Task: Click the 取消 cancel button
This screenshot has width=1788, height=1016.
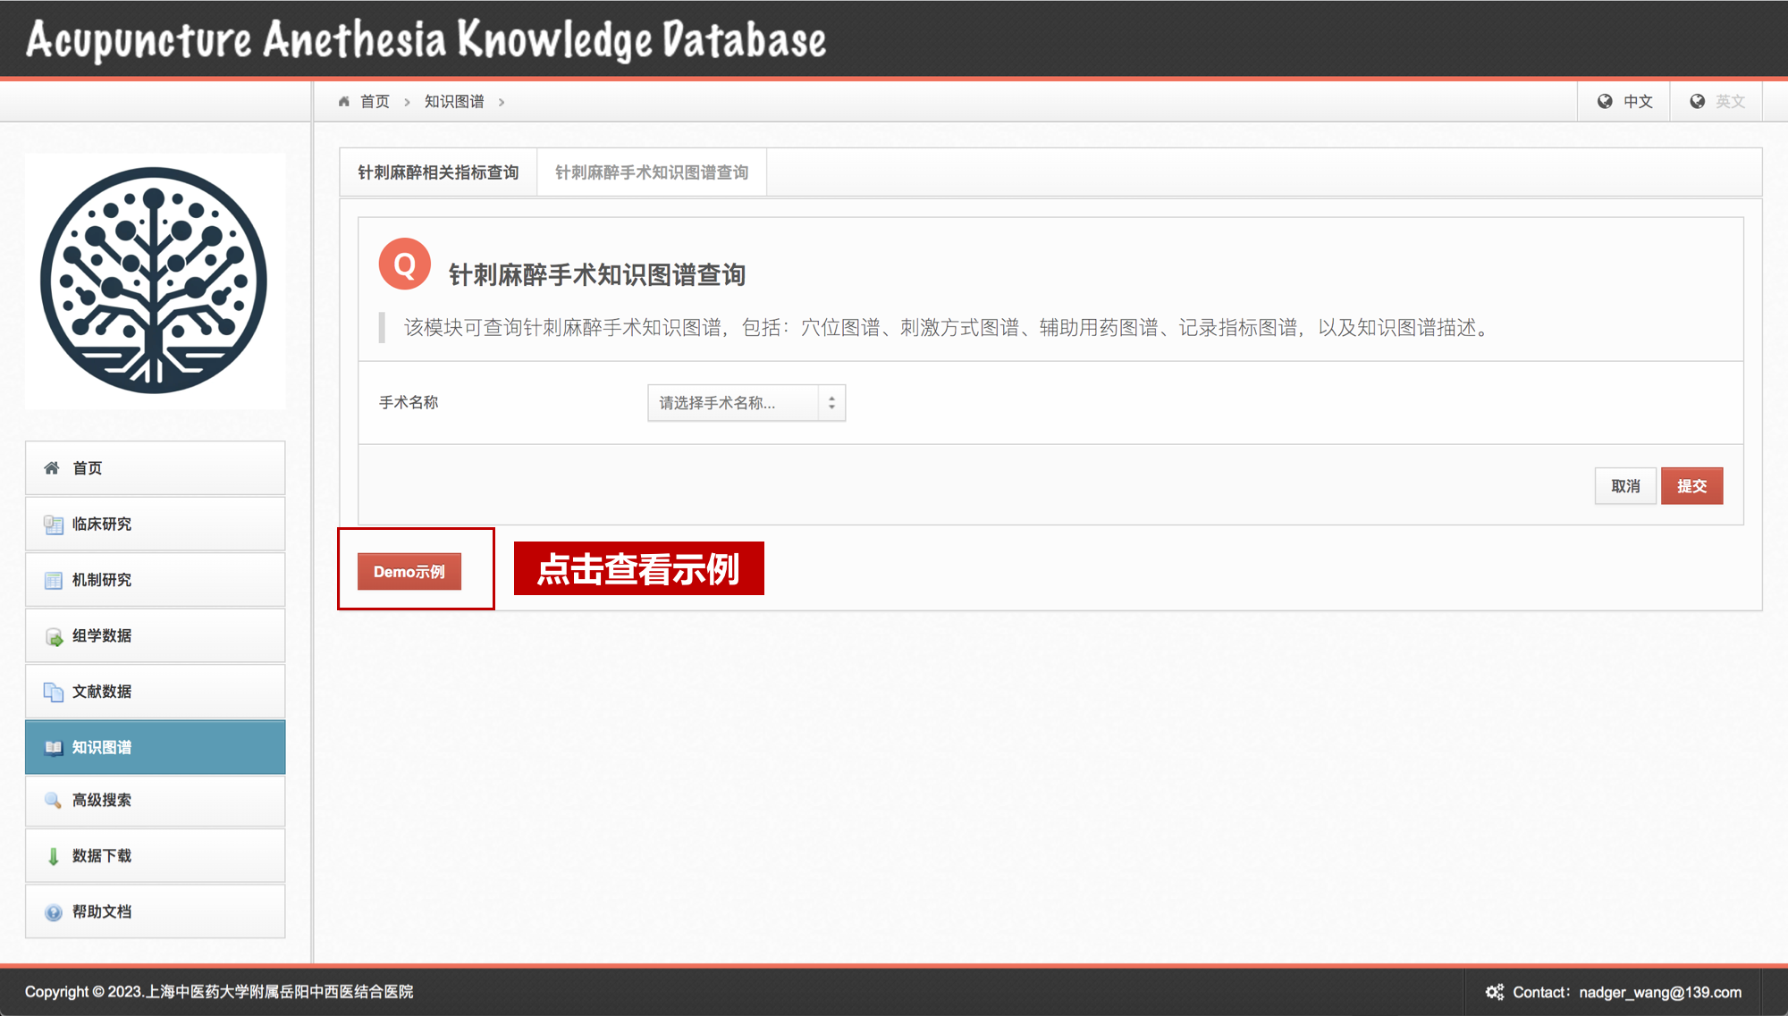Action: (1625, 486)
